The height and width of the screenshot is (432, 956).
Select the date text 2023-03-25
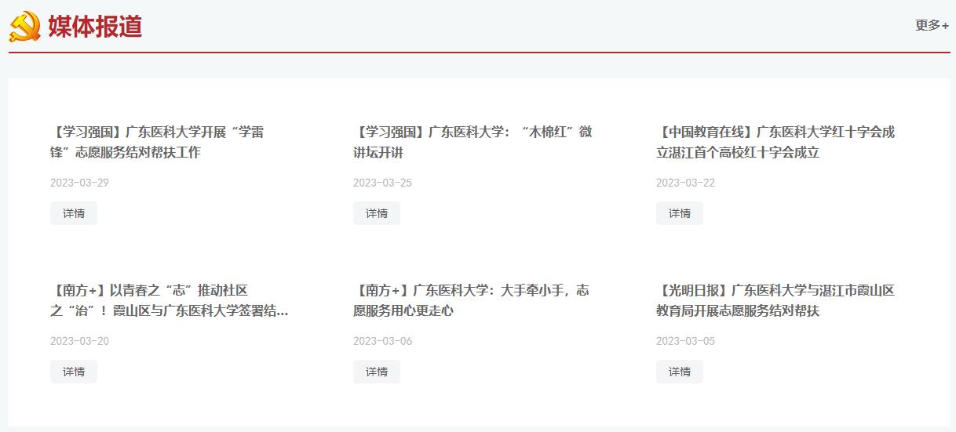[382, 183]
